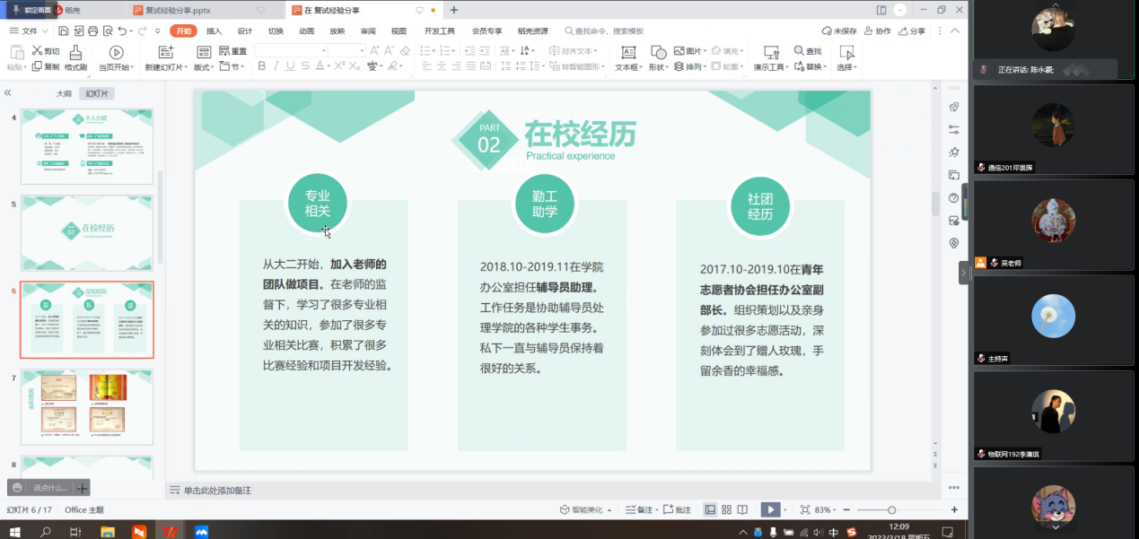
Task: Open the Animation (动画) ribbon tab
Action: tap(306, 30)
